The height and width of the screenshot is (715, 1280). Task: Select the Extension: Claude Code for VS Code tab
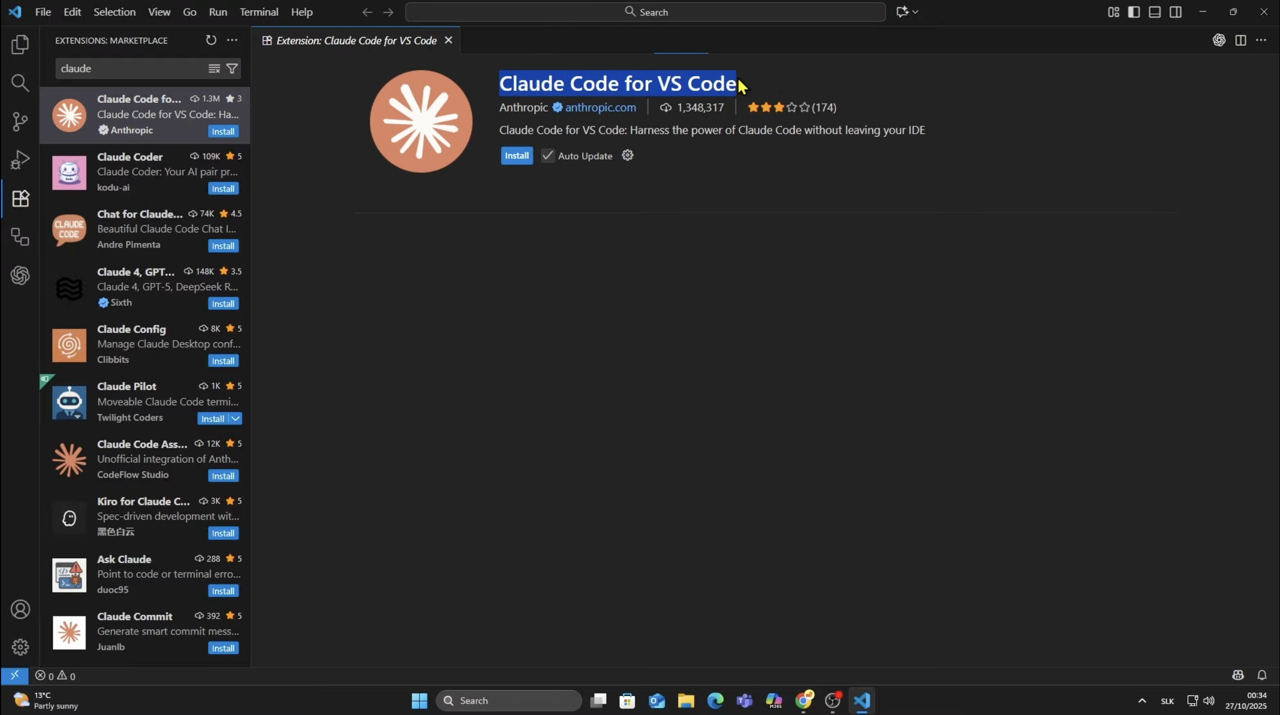point(356,41)
